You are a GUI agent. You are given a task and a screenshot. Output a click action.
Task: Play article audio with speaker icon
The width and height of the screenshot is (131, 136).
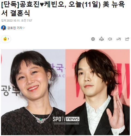(110, 39)
